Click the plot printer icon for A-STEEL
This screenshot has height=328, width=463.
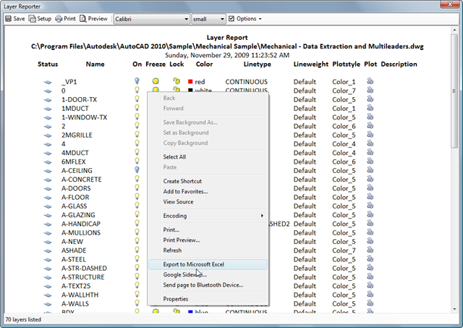pyautogui.click(x=370, y=259)
